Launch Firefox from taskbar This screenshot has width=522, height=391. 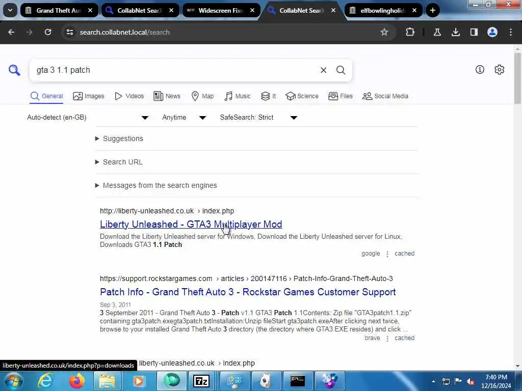[x=76, y=381]
